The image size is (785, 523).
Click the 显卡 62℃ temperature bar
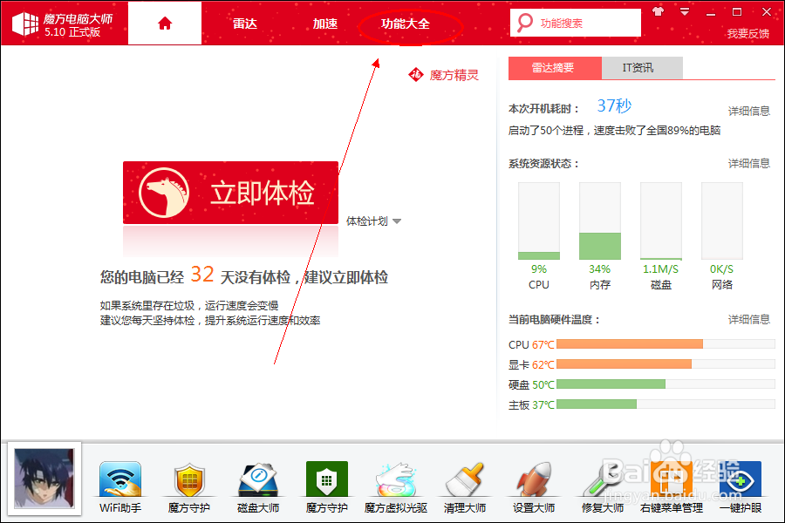666,363
